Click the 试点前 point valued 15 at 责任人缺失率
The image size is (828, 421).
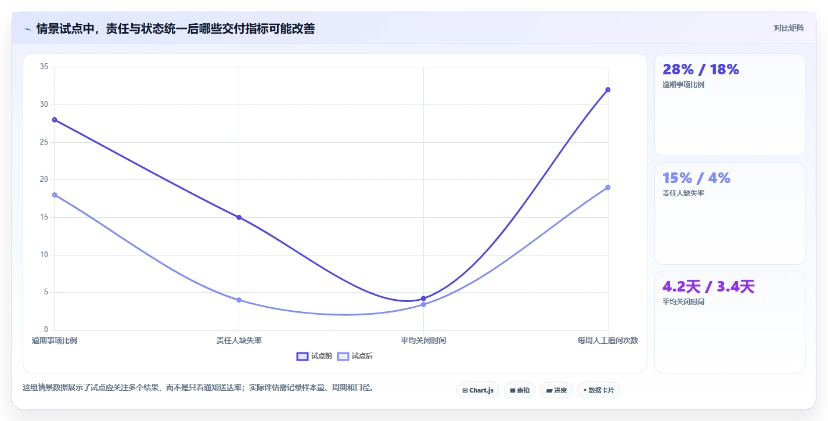(x=239, y=217)
